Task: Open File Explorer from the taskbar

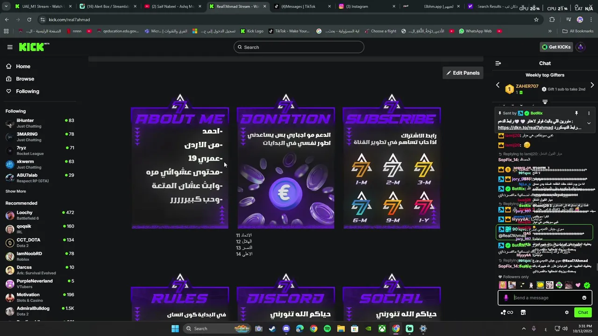Action: (x=341, y=329)
